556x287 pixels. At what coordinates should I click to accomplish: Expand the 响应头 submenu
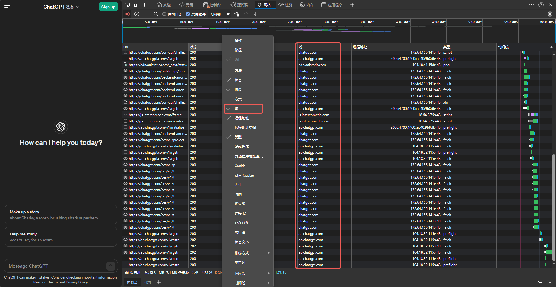click(x=248, y=273)
